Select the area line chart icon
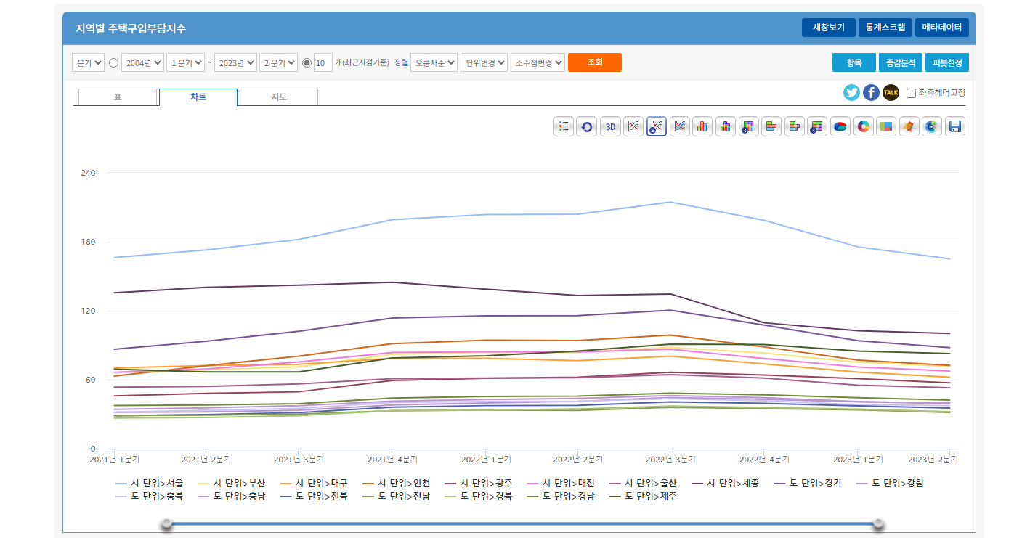Screen dimensions: 1030x538 point(680,126)
